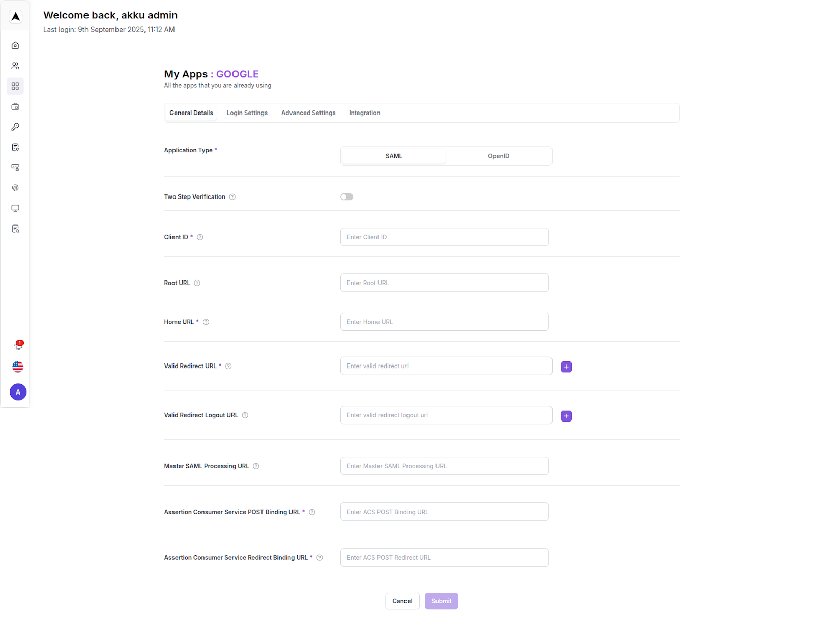Enable the Two Step Verification toggle
This screenshot has width=814, height=618.
[346, 196]
